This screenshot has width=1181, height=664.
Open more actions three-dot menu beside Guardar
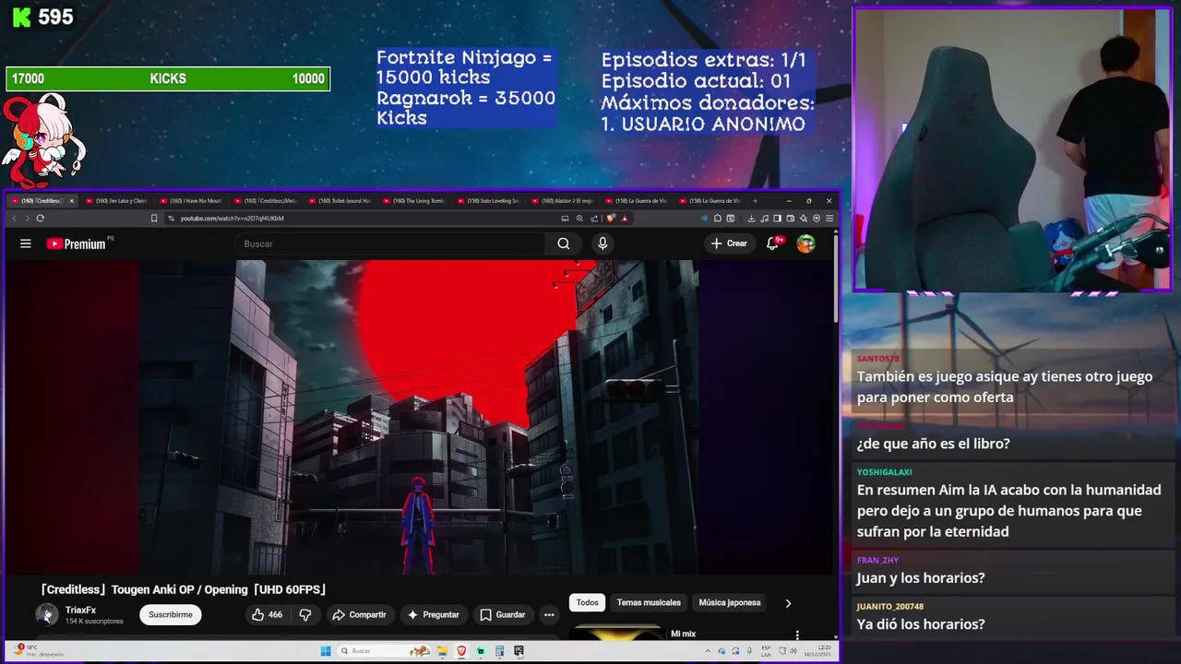click(x=549, y=615)
